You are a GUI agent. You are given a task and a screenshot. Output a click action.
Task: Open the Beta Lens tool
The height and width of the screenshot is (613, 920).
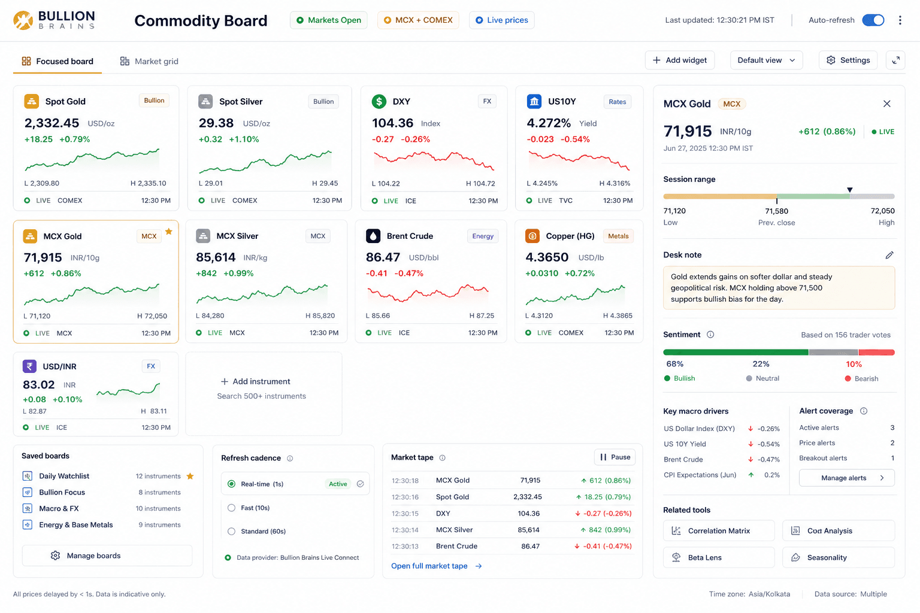point(719,557)
